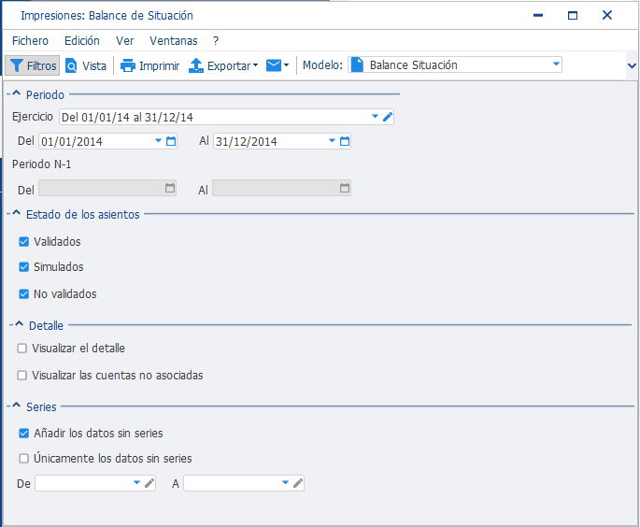This screenshot has height=527, width=640.
Task: Check Únicamente los datos sin series
Action: pyautogui.click(x=24, y=459)
